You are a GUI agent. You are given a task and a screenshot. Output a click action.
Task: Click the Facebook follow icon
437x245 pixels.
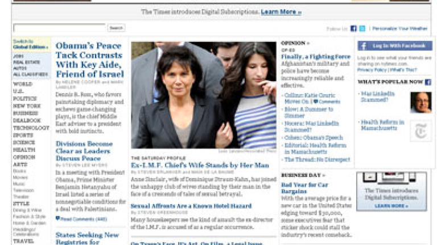(x=353, y=28)
